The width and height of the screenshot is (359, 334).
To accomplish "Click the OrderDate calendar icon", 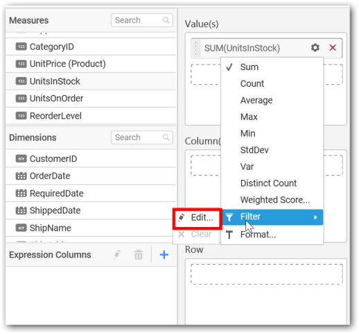I will [21, 176].
